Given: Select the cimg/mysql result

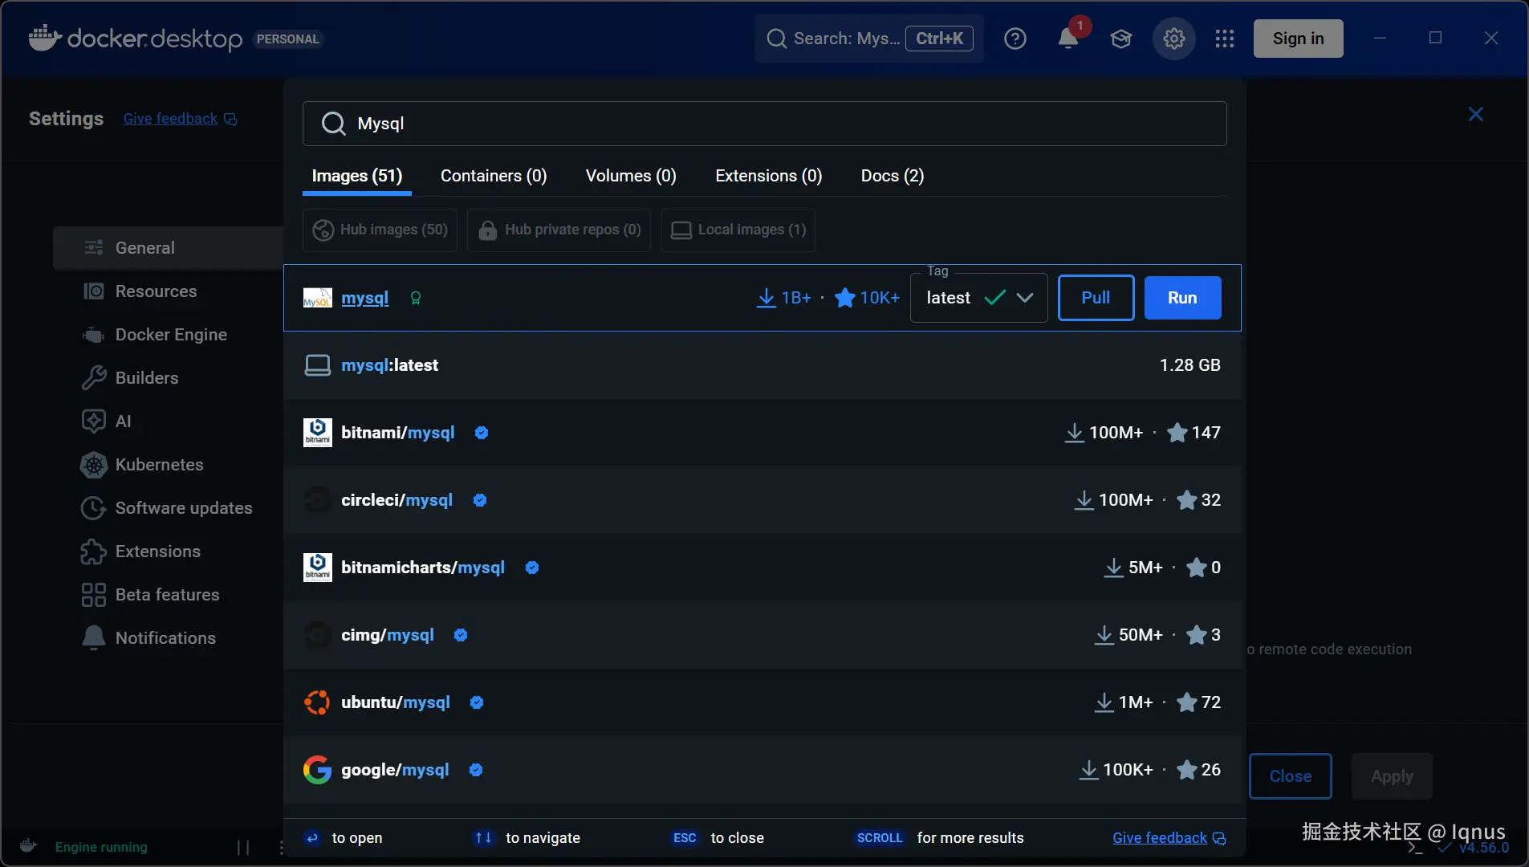Looking at the screenshot, I should pyautogui.click(x=762, y=635).
